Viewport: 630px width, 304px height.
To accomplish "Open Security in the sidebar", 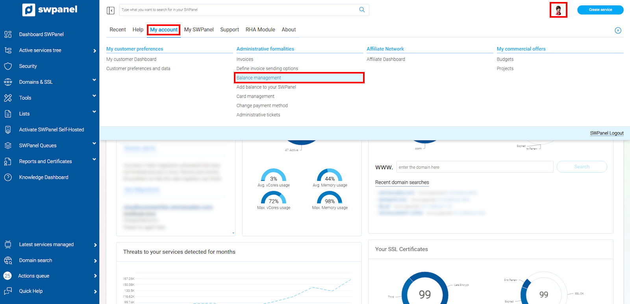I will 28,66.
